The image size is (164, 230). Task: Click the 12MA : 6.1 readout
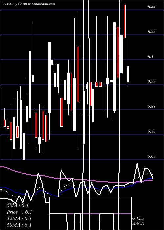click(19, 218)
